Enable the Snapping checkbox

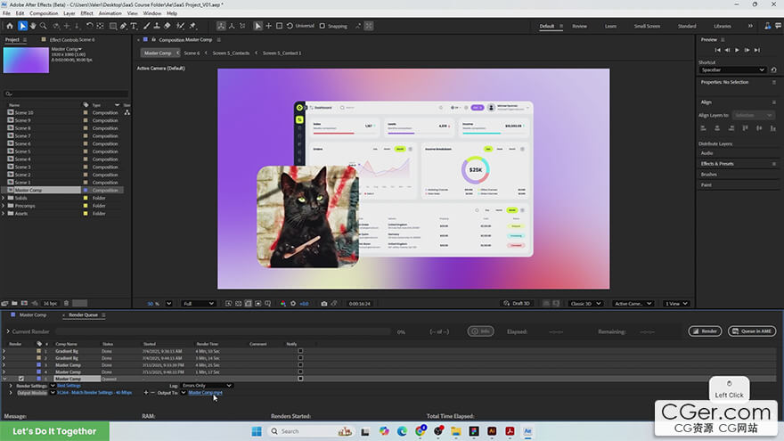pyautogui.click(x=323, y=27)
